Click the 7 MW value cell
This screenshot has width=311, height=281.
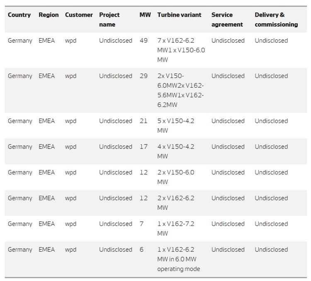pyautogui.click(x=141, y=224)
